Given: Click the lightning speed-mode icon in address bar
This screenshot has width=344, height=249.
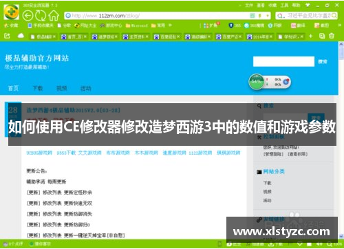Looking at the screenshot, I should [x=260, y=16].
